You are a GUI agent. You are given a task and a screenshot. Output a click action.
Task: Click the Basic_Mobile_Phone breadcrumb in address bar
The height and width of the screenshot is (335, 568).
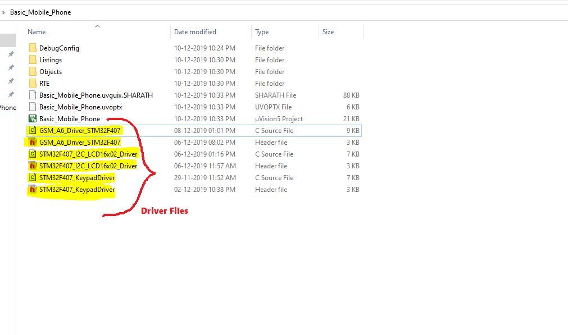(40, 12)
